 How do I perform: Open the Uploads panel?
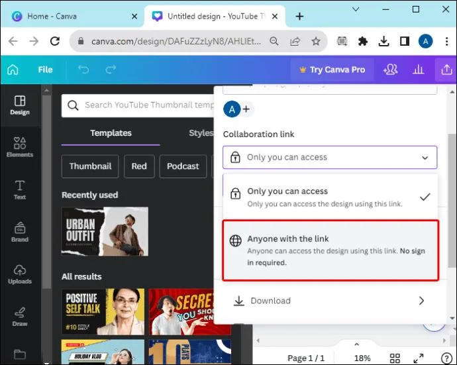[20, 274]
